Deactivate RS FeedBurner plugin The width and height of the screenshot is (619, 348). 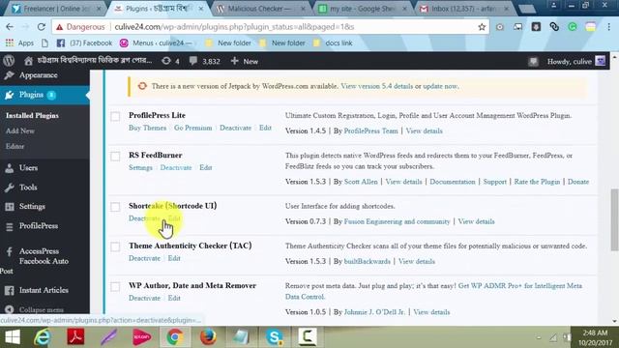[x=176, y=167]
